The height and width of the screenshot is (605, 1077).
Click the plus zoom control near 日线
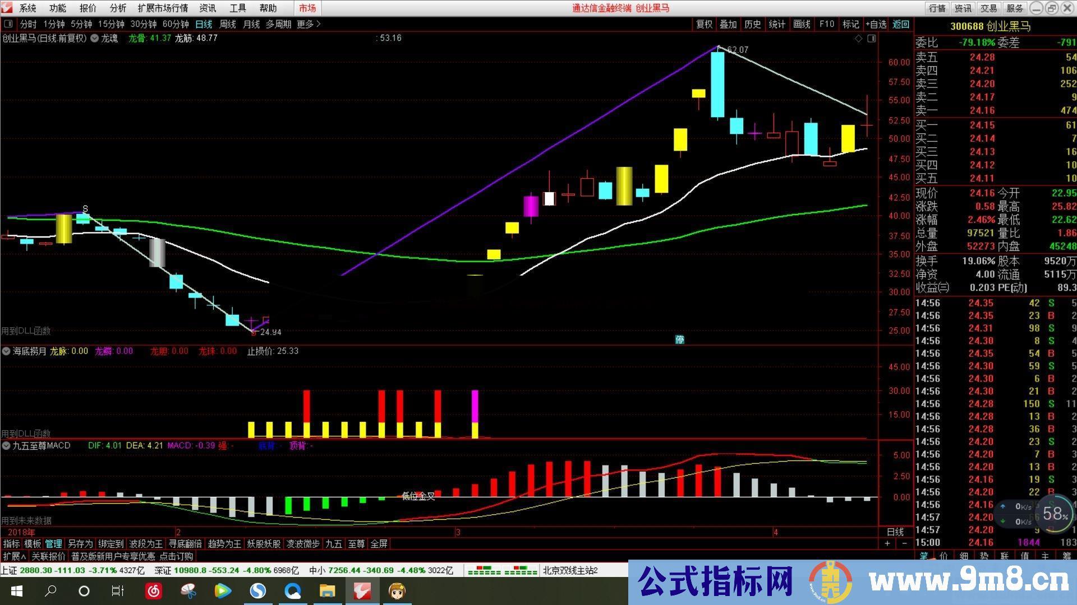tap(887, 543)
